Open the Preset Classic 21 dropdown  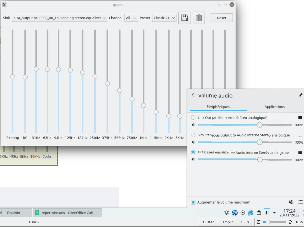pyautogui.click(x=164, y=18)
